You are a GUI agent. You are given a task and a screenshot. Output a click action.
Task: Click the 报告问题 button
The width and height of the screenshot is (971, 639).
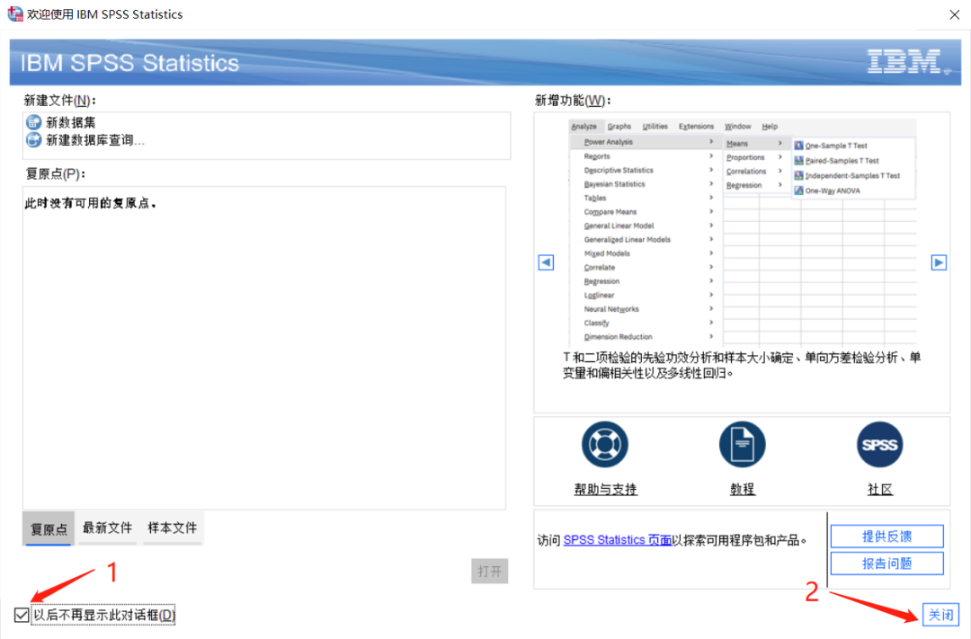click(x=886, y=564)
